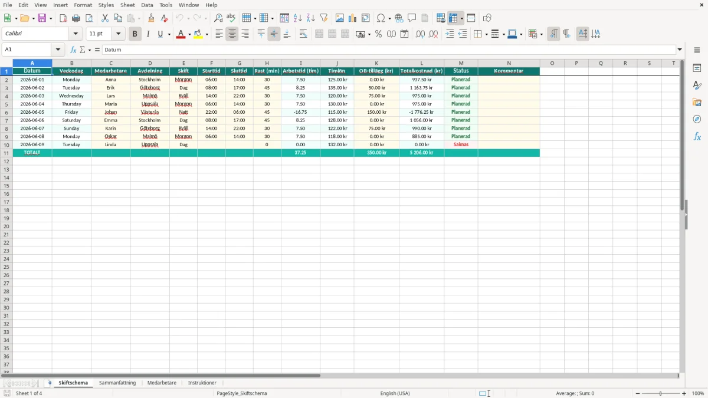Click the Copy icon
This screenshot has height=398, width=708.
tap(118, 18)
